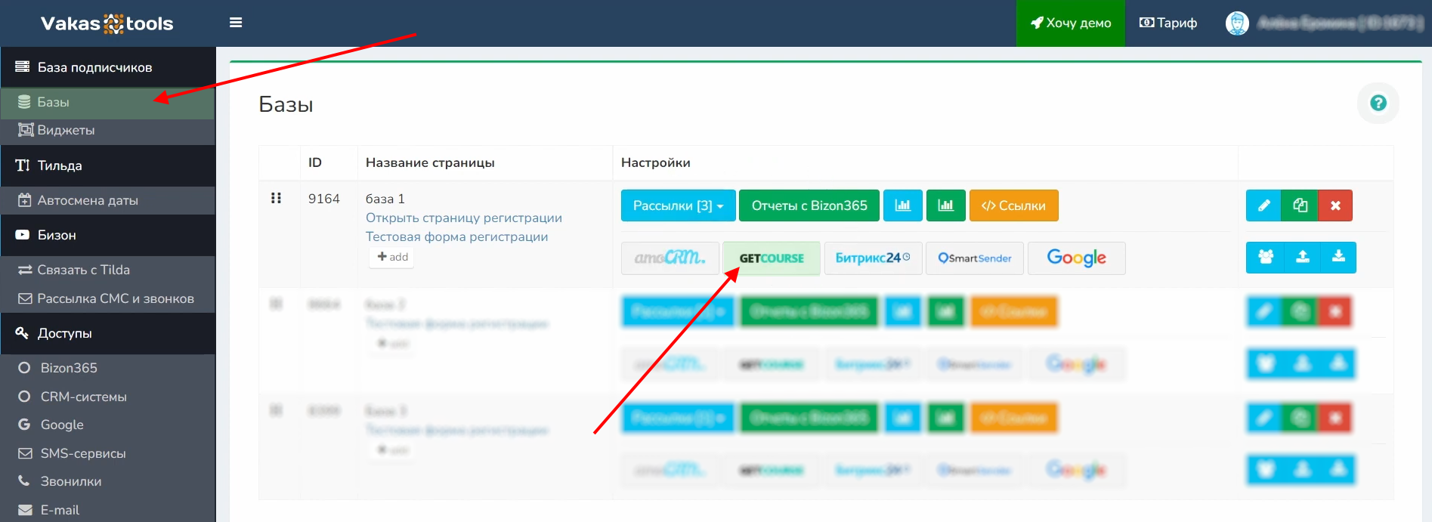
Task: Open the user profile menu in header
Action: (x=1324, y=23)
